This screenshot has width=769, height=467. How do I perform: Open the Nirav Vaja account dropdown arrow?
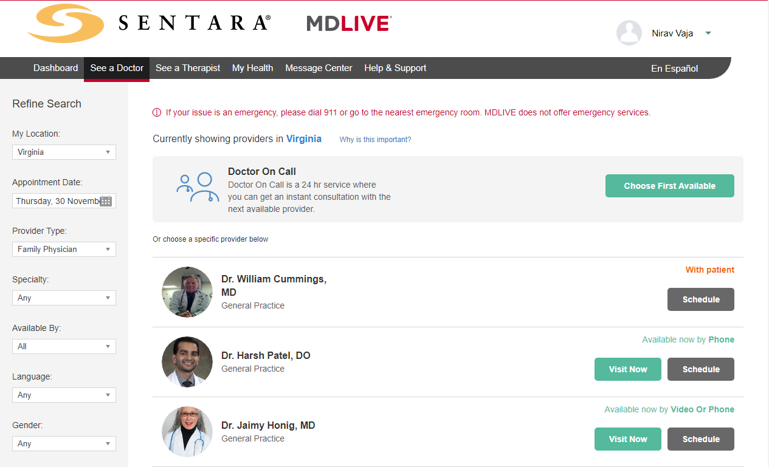coord(708,33)
